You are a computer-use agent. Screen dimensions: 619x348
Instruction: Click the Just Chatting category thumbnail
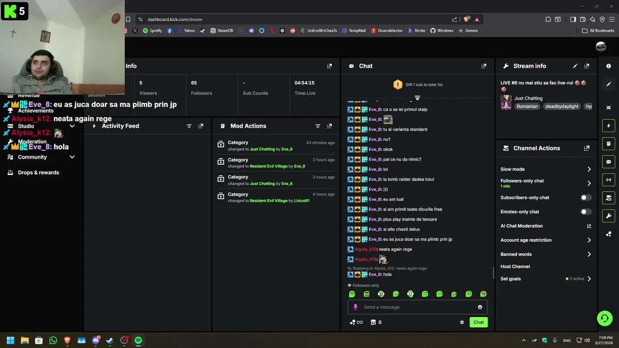pyautogui.click(x=506, y=102)
